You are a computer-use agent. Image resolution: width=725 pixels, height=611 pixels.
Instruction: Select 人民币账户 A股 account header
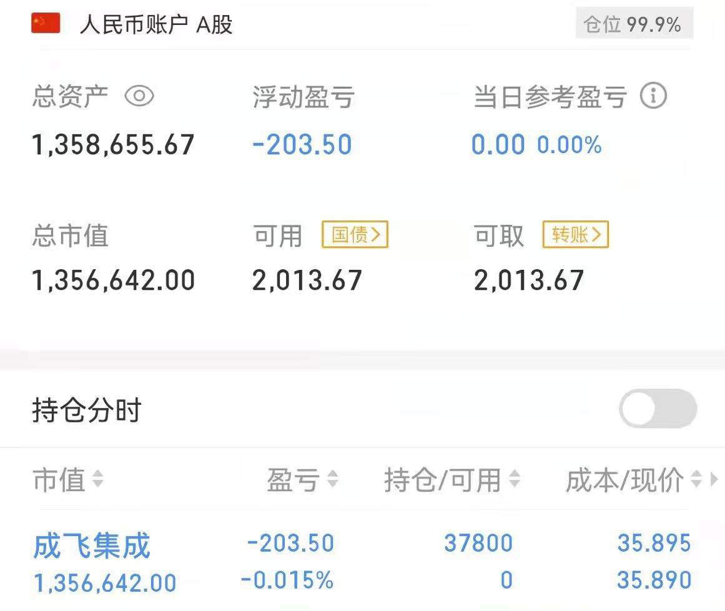point(156,24)
